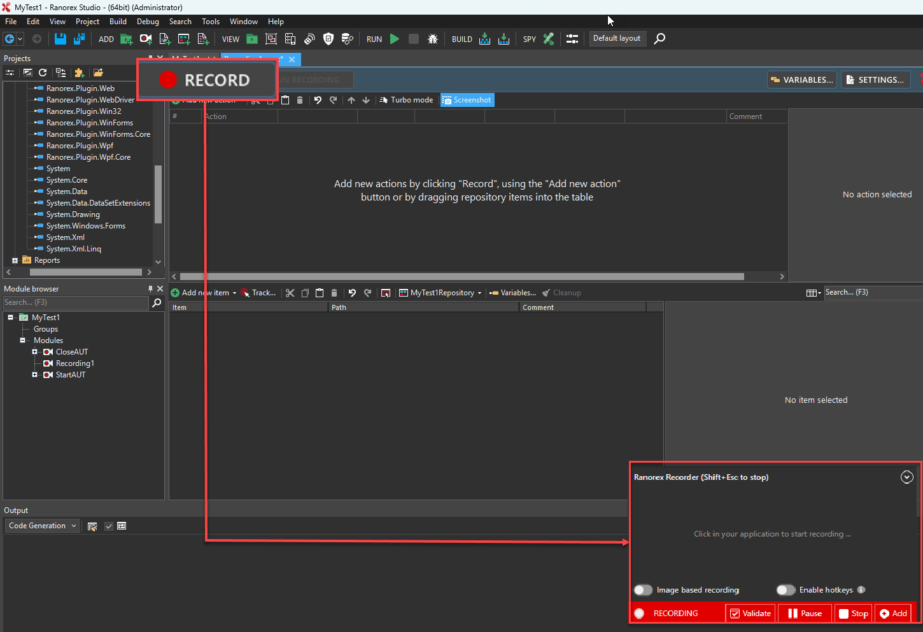Open the Help menu

(276, 22)
